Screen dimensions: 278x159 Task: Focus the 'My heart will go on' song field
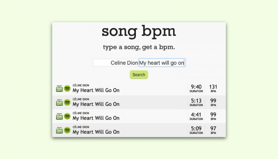pos(162,63)
